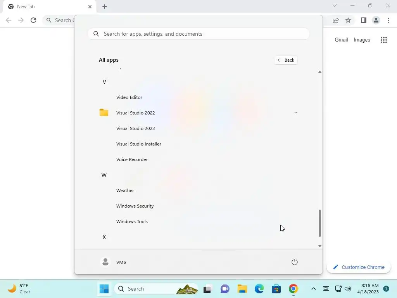The width and height of the screenshot is (397, 298).
Task: Launch the Chat app from taskbar
Action: [225, 289]
